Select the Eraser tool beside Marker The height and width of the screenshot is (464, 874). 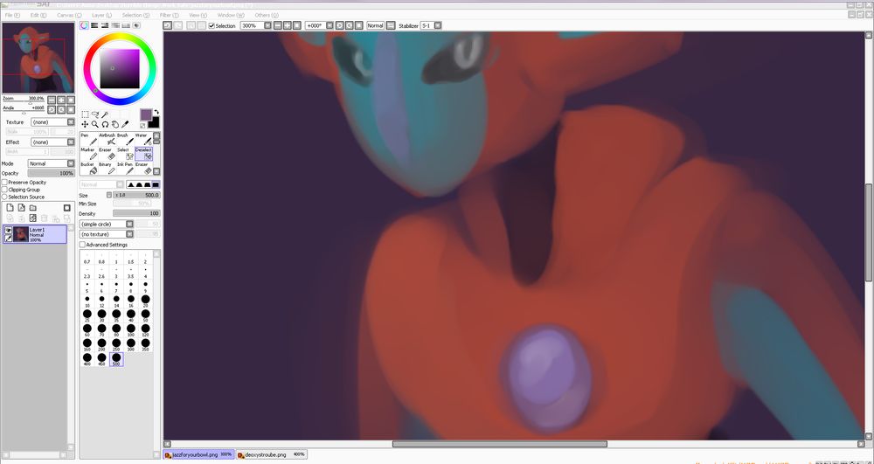(107, 154)
